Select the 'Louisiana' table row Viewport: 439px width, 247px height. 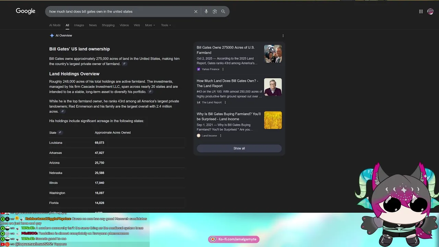(x=117, y=143)
